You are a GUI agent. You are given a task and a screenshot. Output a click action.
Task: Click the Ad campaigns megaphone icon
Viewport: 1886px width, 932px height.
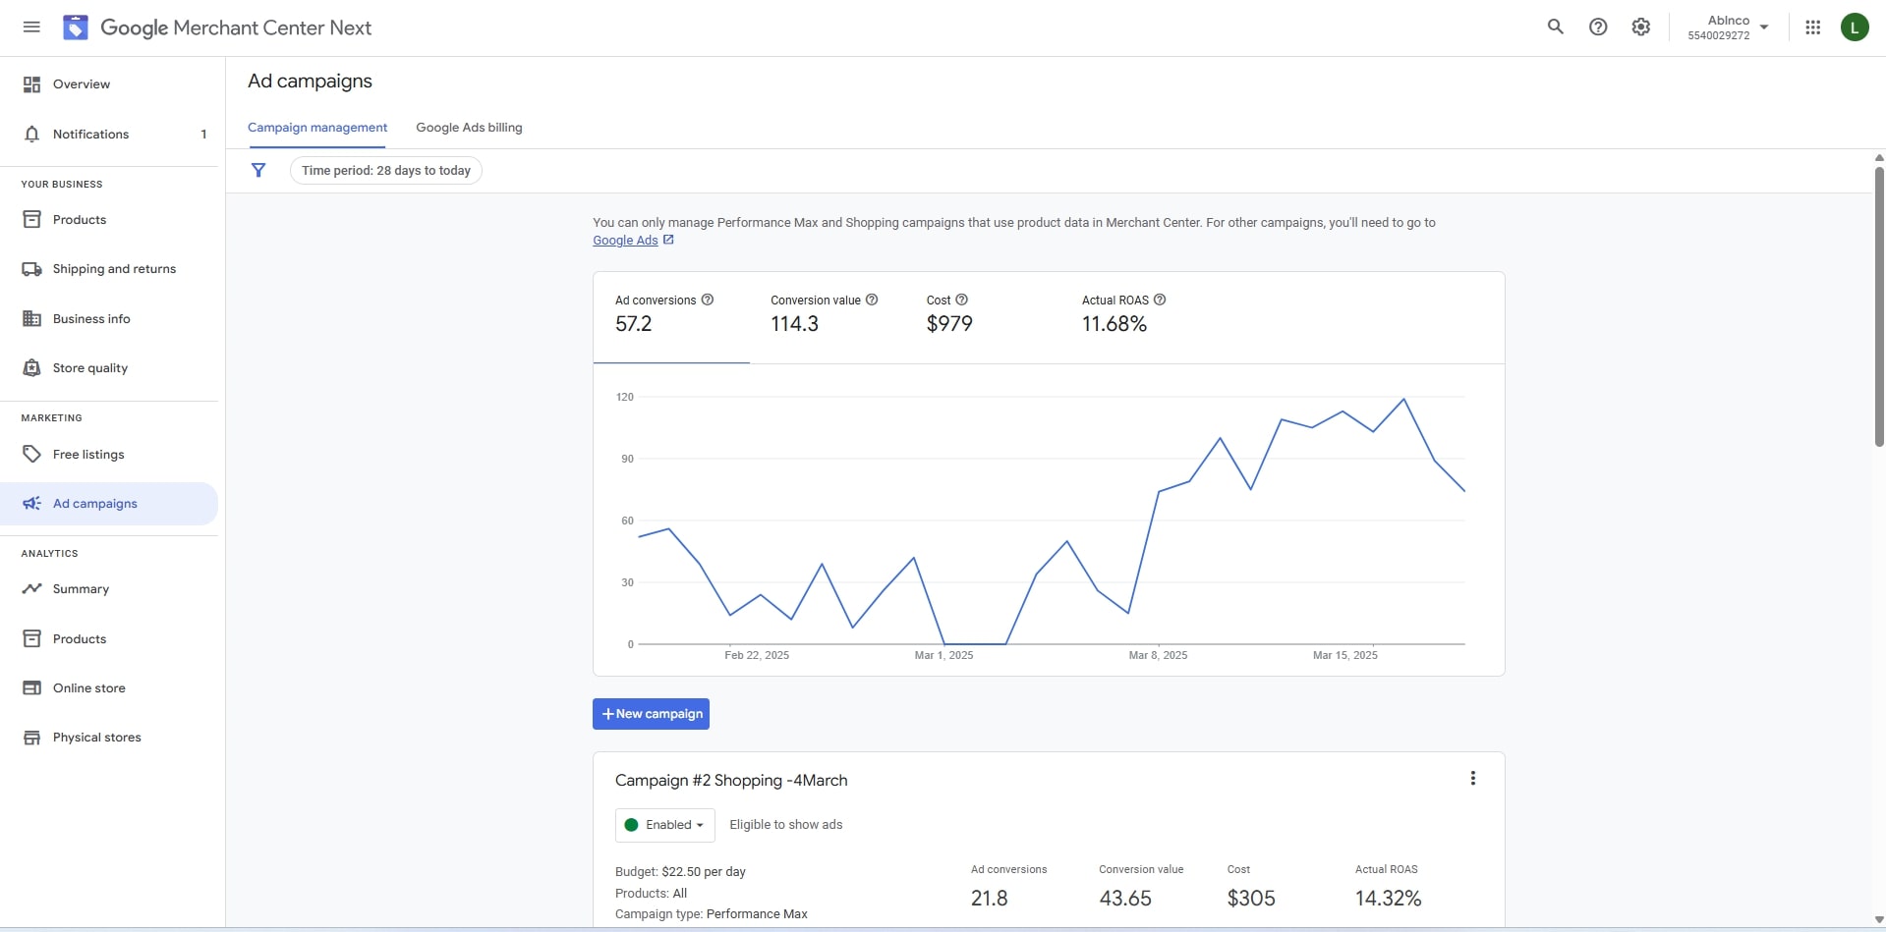point(32,504)
